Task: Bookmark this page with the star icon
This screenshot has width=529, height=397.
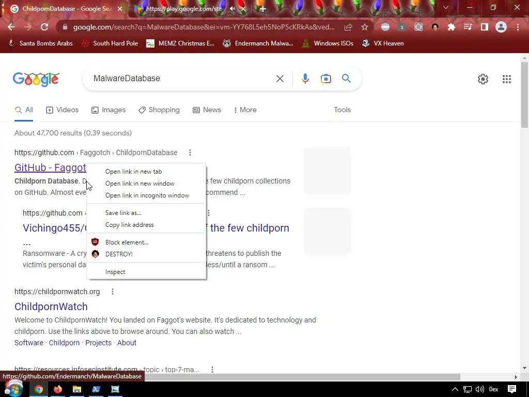Action: click(x=364, y=27)
